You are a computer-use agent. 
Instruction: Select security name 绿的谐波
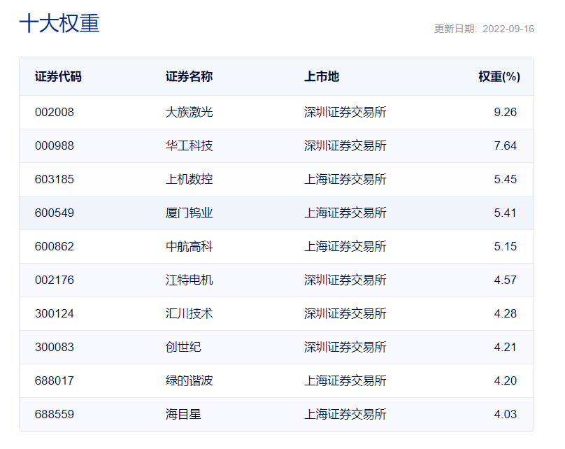(189, 380)
